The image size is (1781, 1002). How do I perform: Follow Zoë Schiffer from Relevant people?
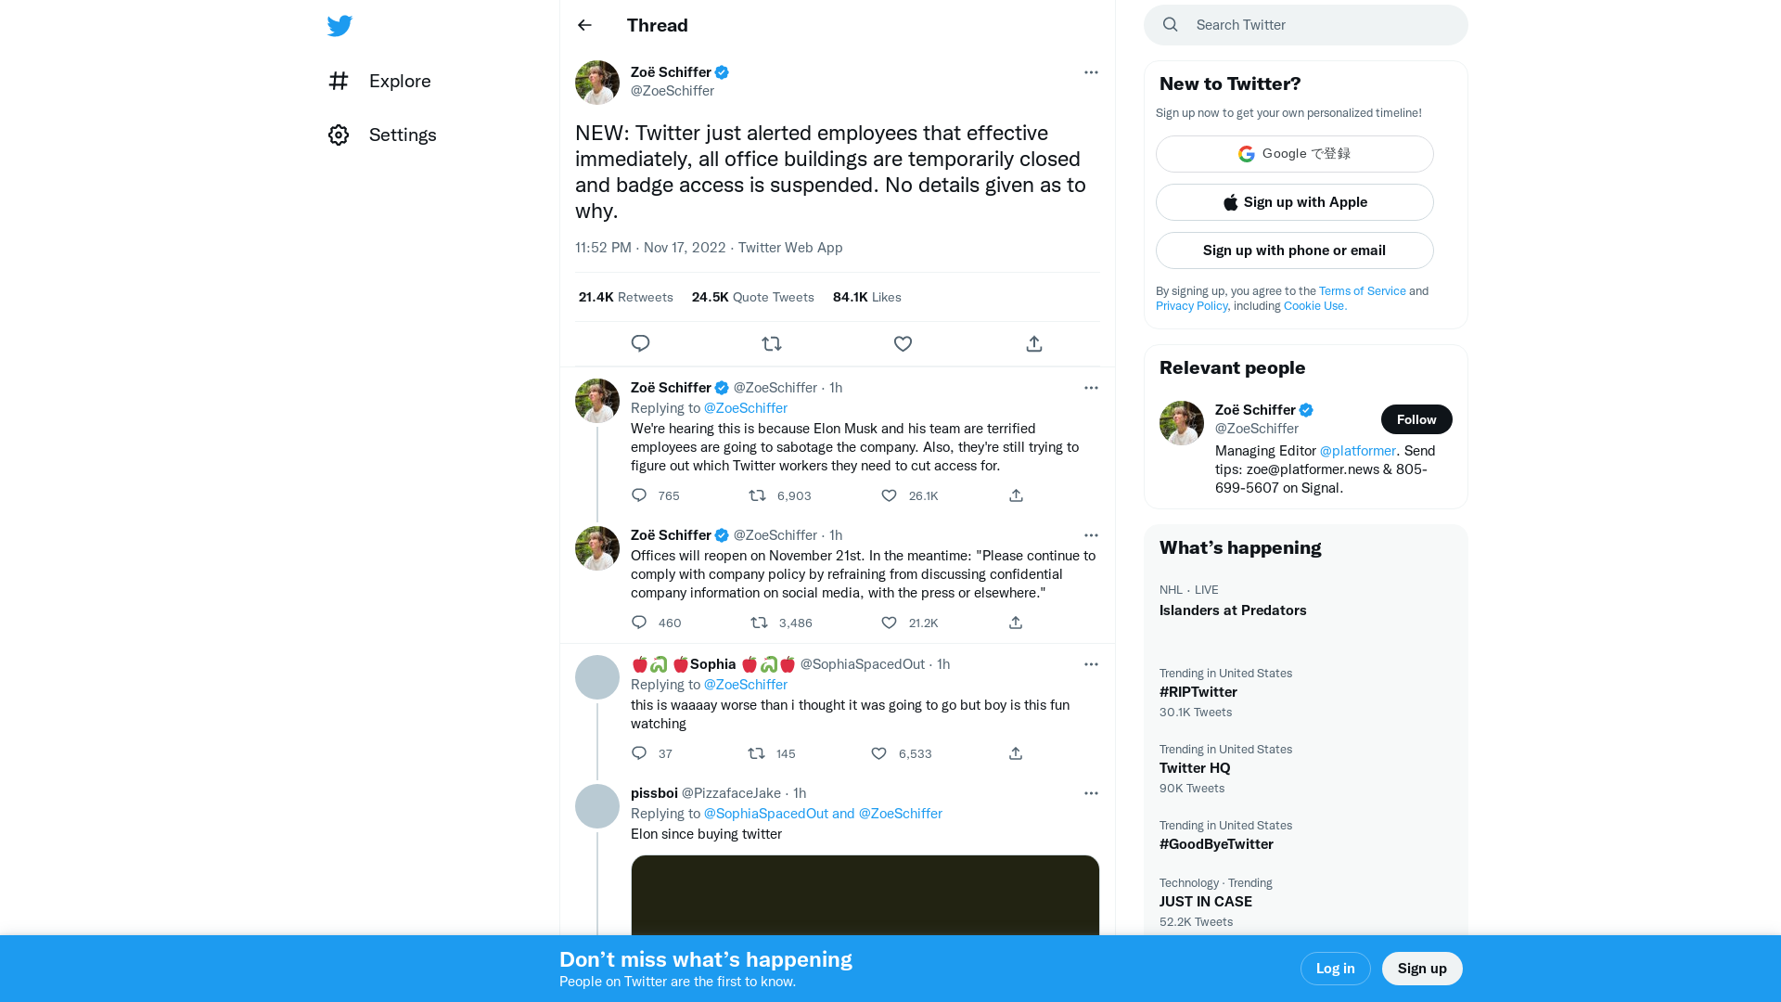coord(1416,419)
